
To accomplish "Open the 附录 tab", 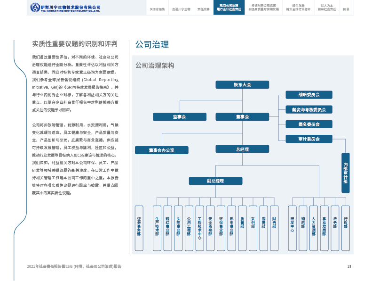I will coord(346,9).
